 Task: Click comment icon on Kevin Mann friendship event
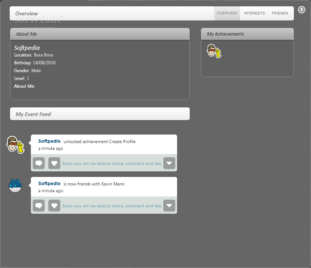click(39, 206)
